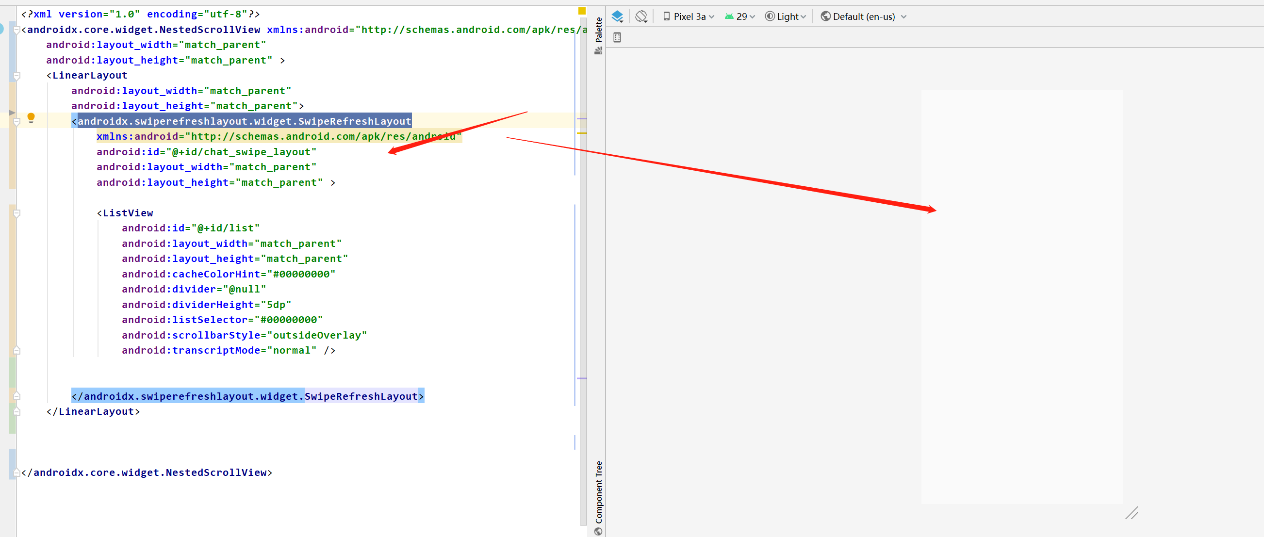Viewport: 1264px width, 537px height.
Task: Click the closing '</androidx.core.widget.NestedScrollView>' tag
Action: click(x=147, y=472)
